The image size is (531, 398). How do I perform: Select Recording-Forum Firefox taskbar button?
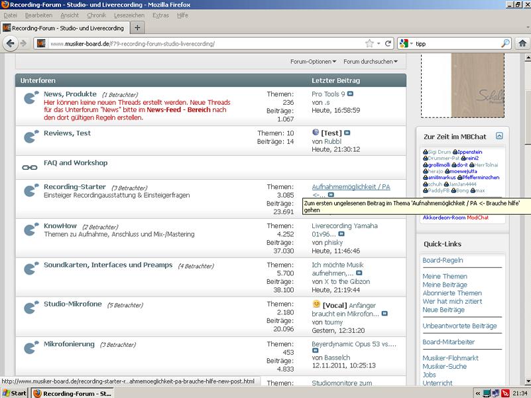(x=73, y=393)
